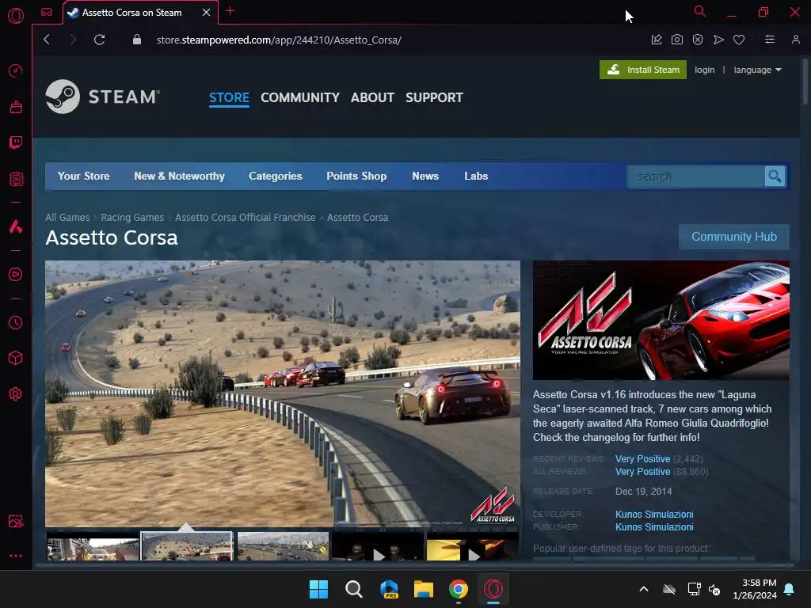Open the Player sidebar icon

[16, 274]
